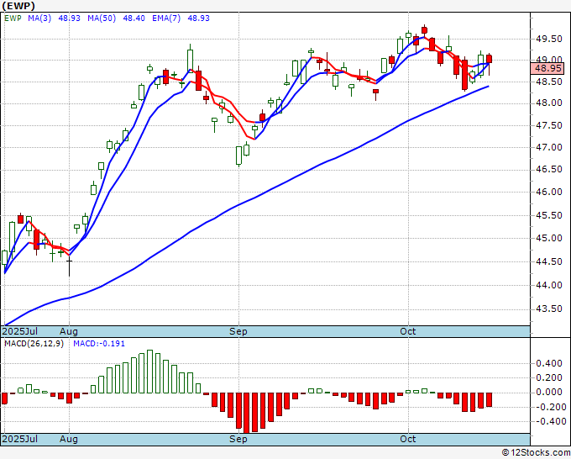Click the last red MACD histogram bar

coord(489,399)
